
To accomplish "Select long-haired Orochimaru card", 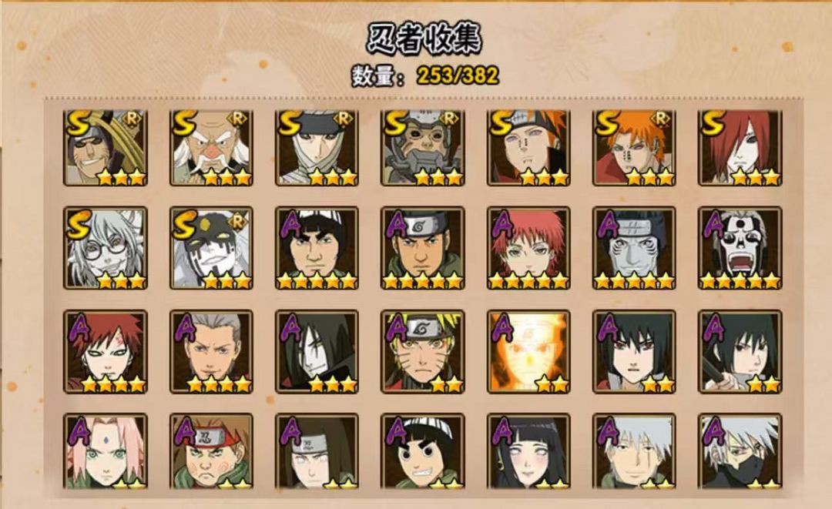I will click(x=317, y=352).
